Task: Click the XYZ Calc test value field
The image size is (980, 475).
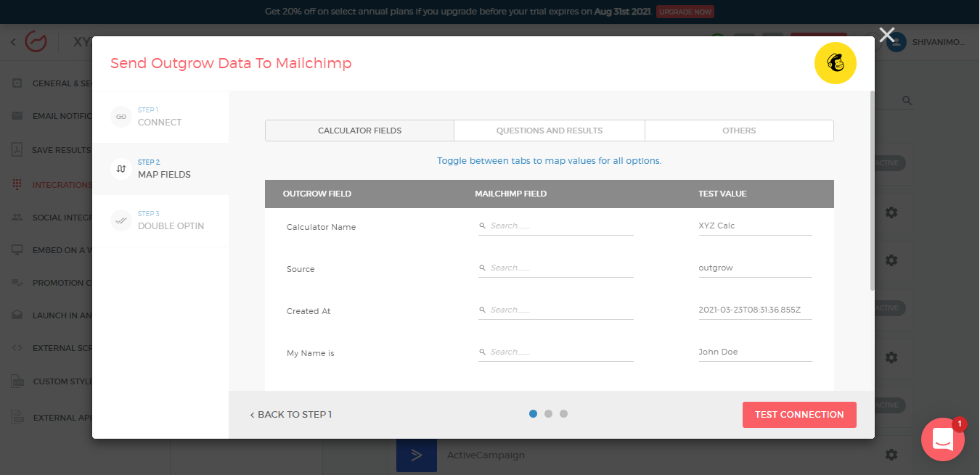Action: point(755,226)
